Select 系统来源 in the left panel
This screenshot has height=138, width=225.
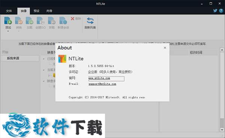(20, 58)
